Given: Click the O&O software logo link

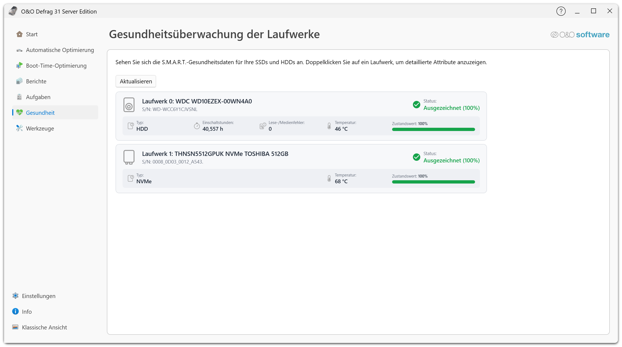Looking at the screenshot, I should tap(580, 35).
